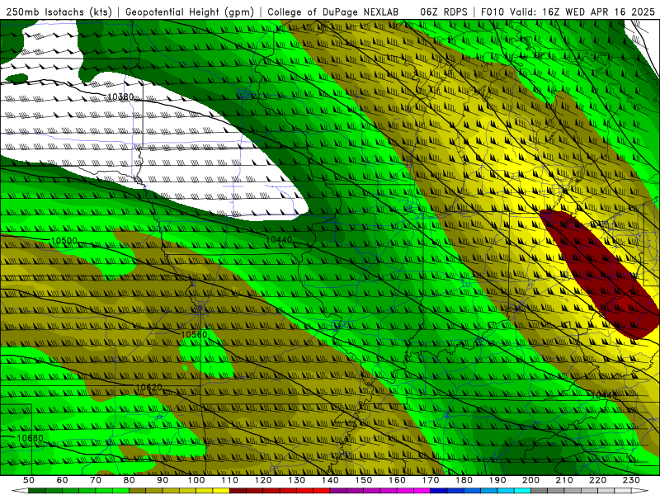Click the 10620 contour label
Viewport: 660px width, 495px height.
pos(149,387)
